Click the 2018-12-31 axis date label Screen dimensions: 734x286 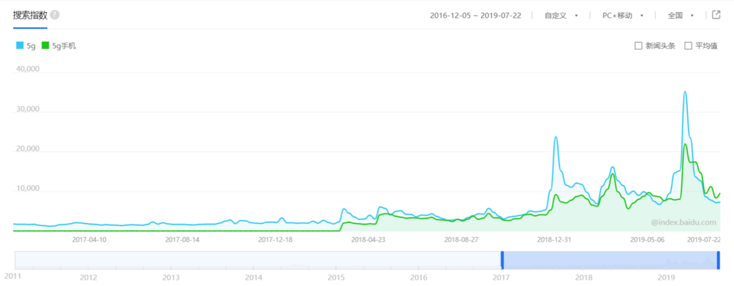pos(554,239)
